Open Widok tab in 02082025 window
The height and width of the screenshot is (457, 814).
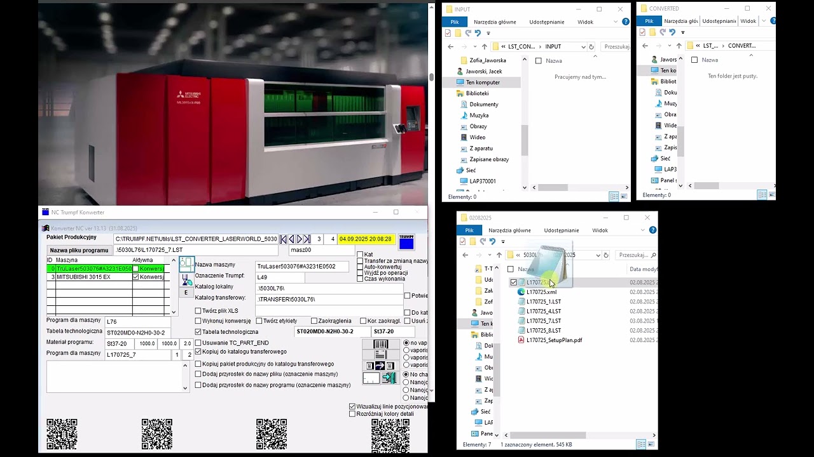(x=600, y=230)
